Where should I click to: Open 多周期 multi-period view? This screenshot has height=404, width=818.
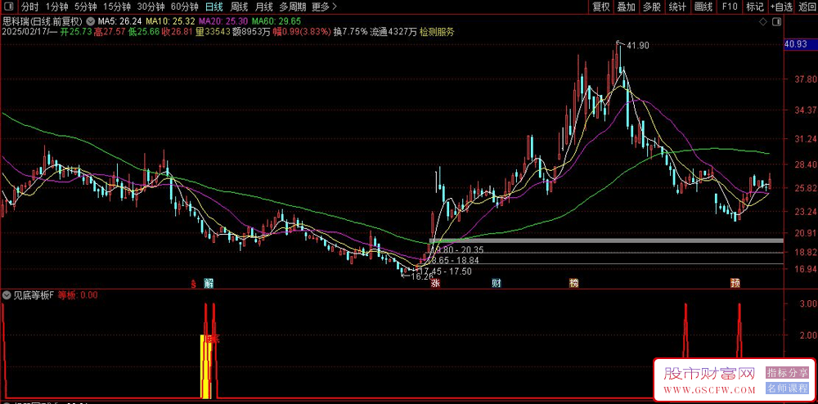(x=292, y=7)
